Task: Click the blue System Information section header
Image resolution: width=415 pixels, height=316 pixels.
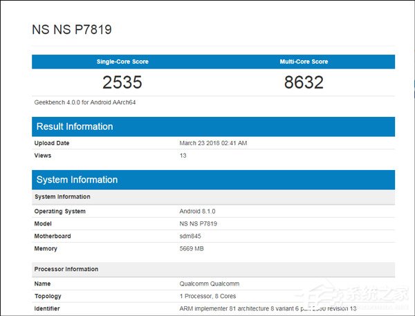Action: [x=77, y=180]
